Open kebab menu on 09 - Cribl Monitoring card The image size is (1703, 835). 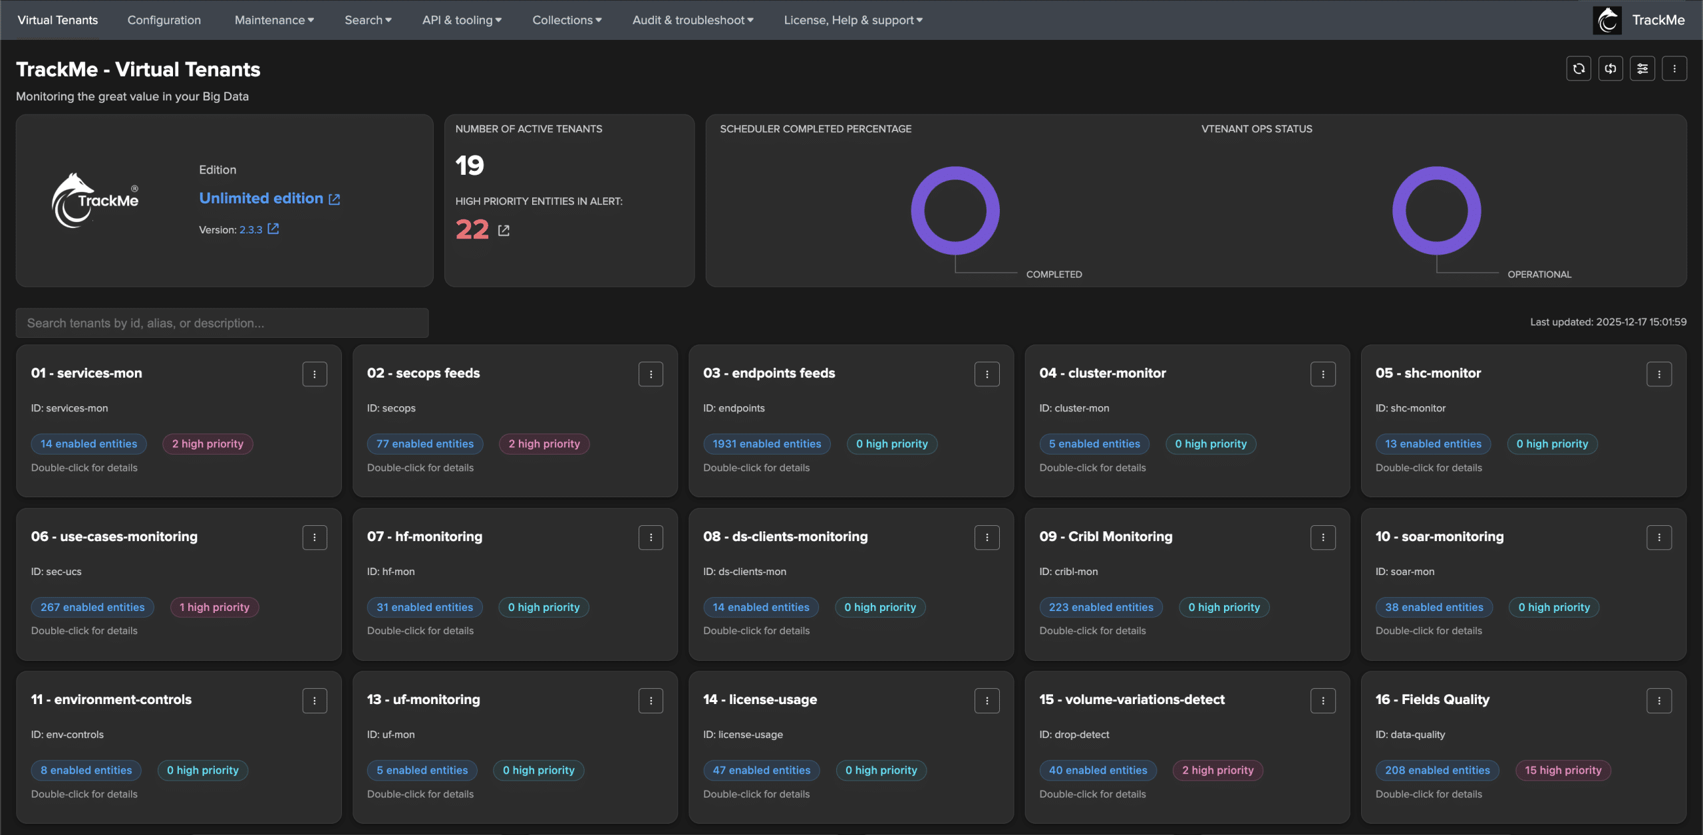(1323, 538)
